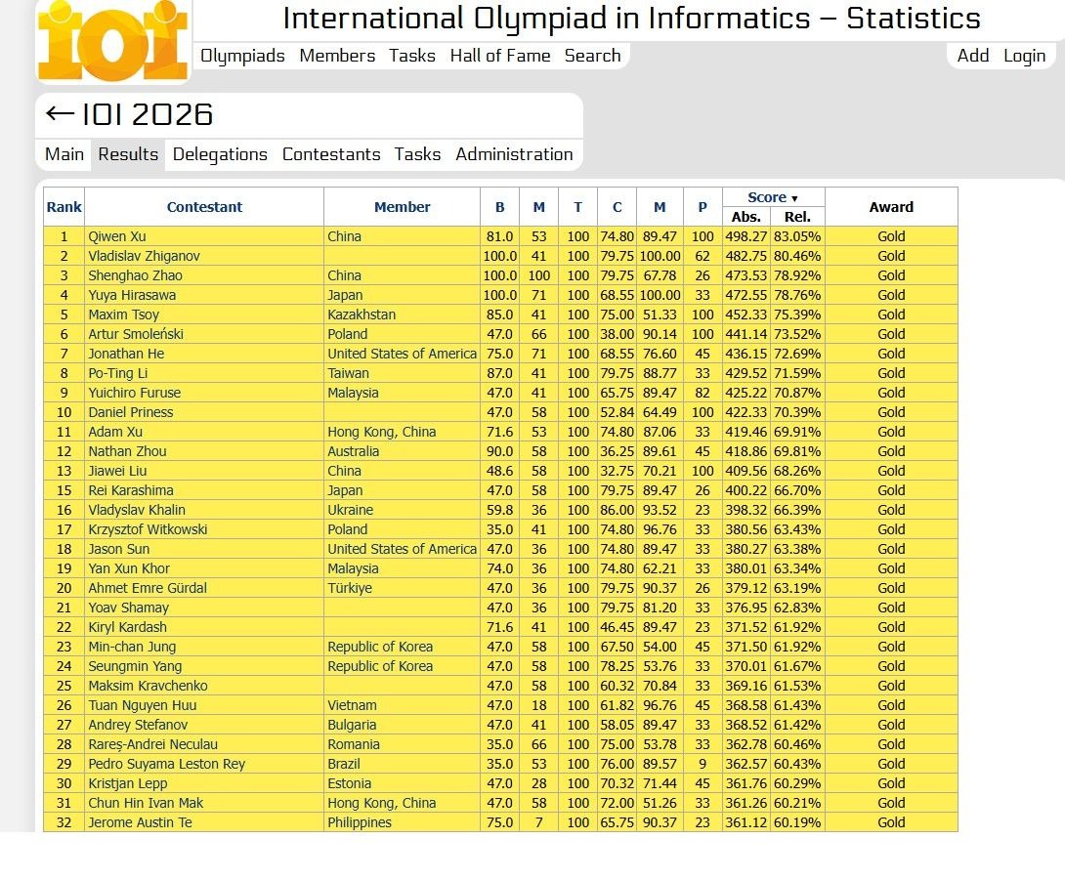Open contestant Yuichiro Furuse
1065x881 pixels.
point(135,393)
